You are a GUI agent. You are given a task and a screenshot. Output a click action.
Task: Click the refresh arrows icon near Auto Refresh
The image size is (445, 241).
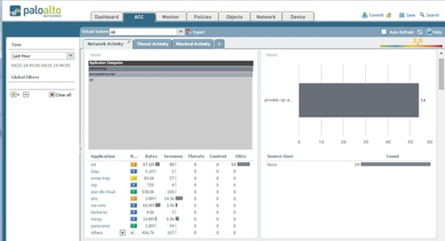pyautogui.click(x=420, y=32)
